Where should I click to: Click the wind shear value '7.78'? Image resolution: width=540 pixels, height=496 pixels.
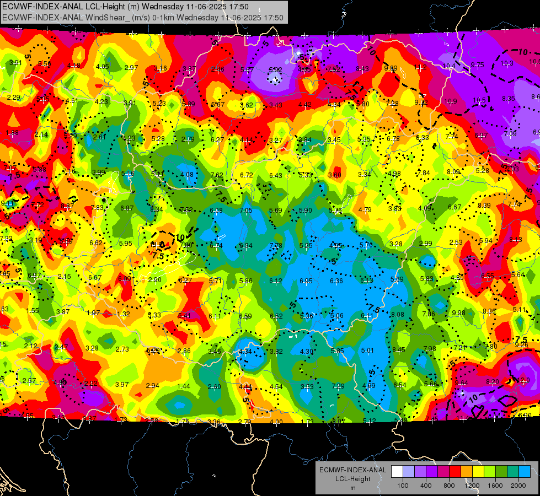pos(276,245)
